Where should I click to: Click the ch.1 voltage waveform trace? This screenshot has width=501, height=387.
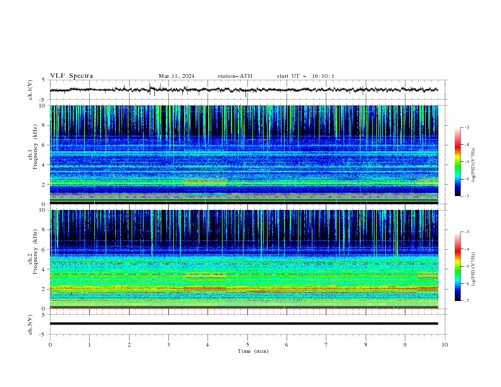point(244,90)
